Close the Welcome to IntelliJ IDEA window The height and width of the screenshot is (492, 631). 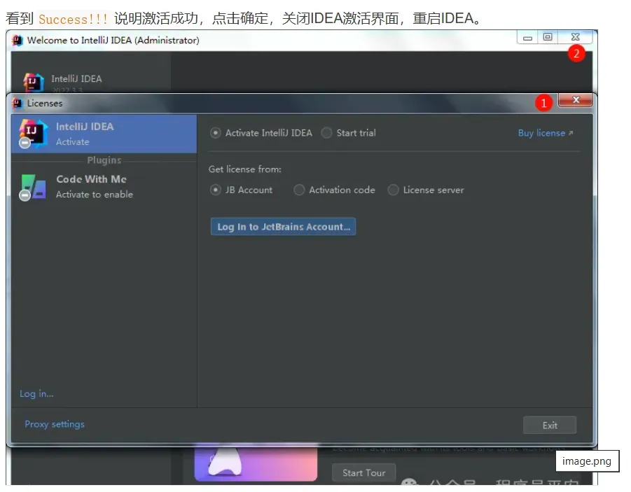(576, 37)
